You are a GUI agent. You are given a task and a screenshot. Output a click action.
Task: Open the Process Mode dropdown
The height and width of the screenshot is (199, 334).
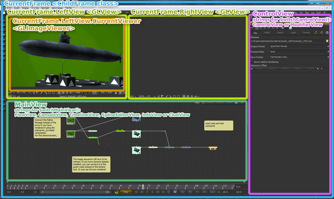point(299,52)
